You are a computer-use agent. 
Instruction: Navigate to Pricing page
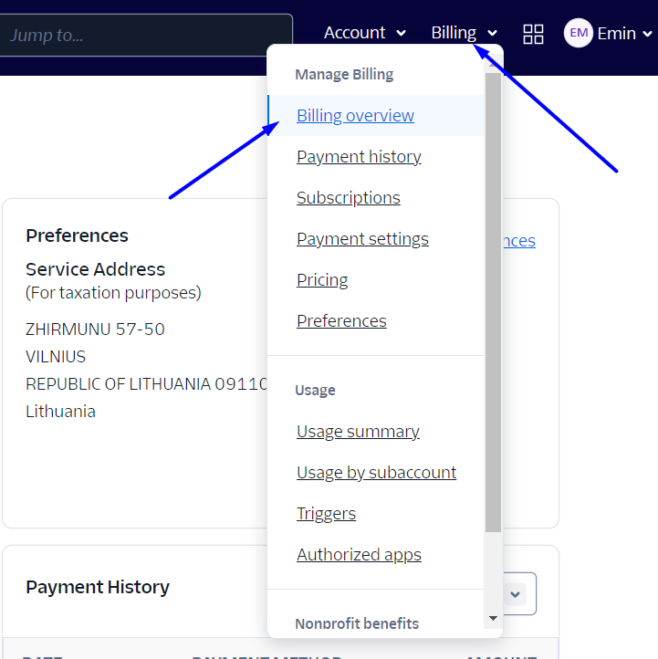(322, 280)
